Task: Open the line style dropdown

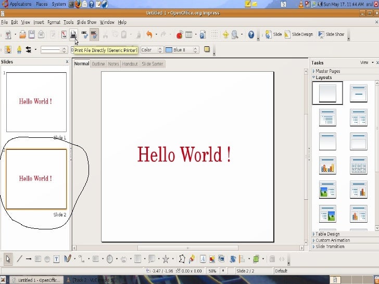Action: coord(54,50)
